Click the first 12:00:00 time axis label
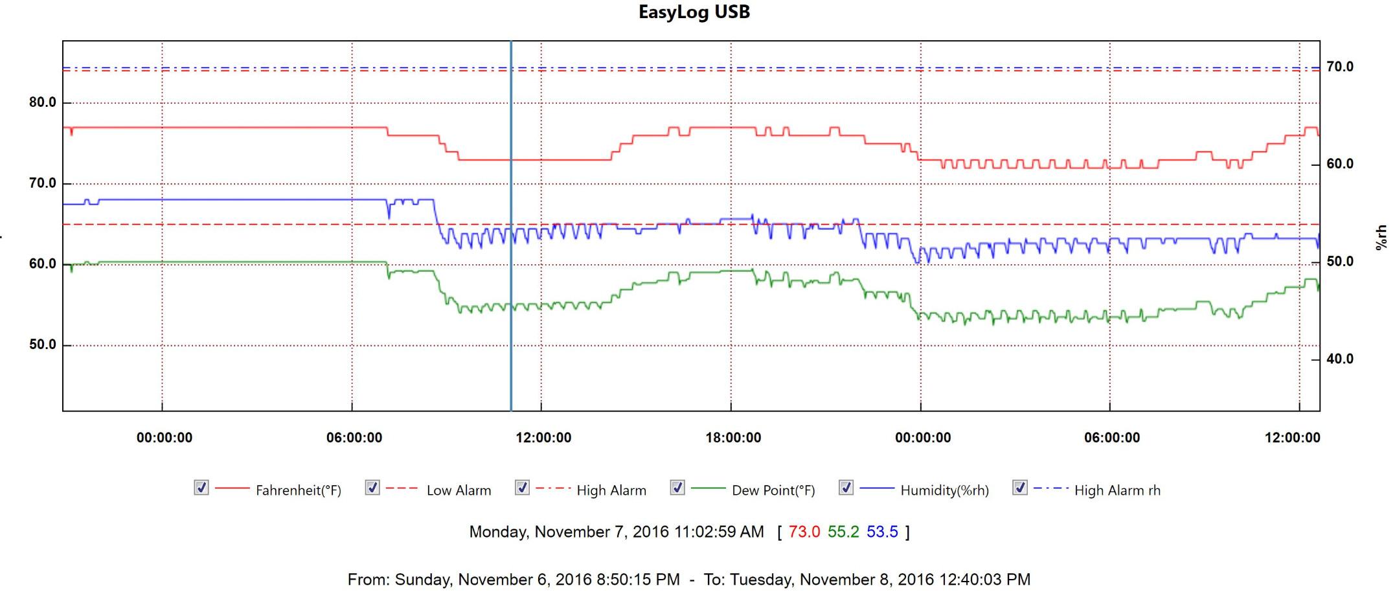Screen dimensions: 1395x601 click(543, 438)
